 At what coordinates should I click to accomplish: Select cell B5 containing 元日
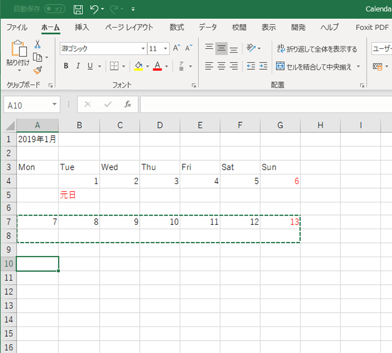pyautogui.click(x=79, y=195)
